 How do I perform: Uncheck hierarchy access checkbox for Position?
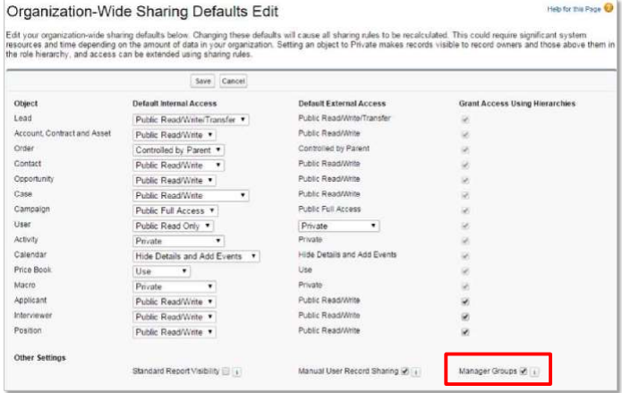pyautogui.click(x=463, y=332)
